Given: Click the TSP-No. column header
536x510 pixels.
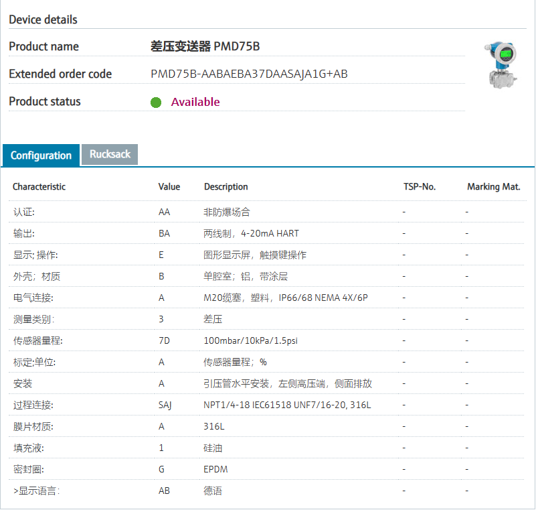Looking at the screenshot, I should pos(420,187).
